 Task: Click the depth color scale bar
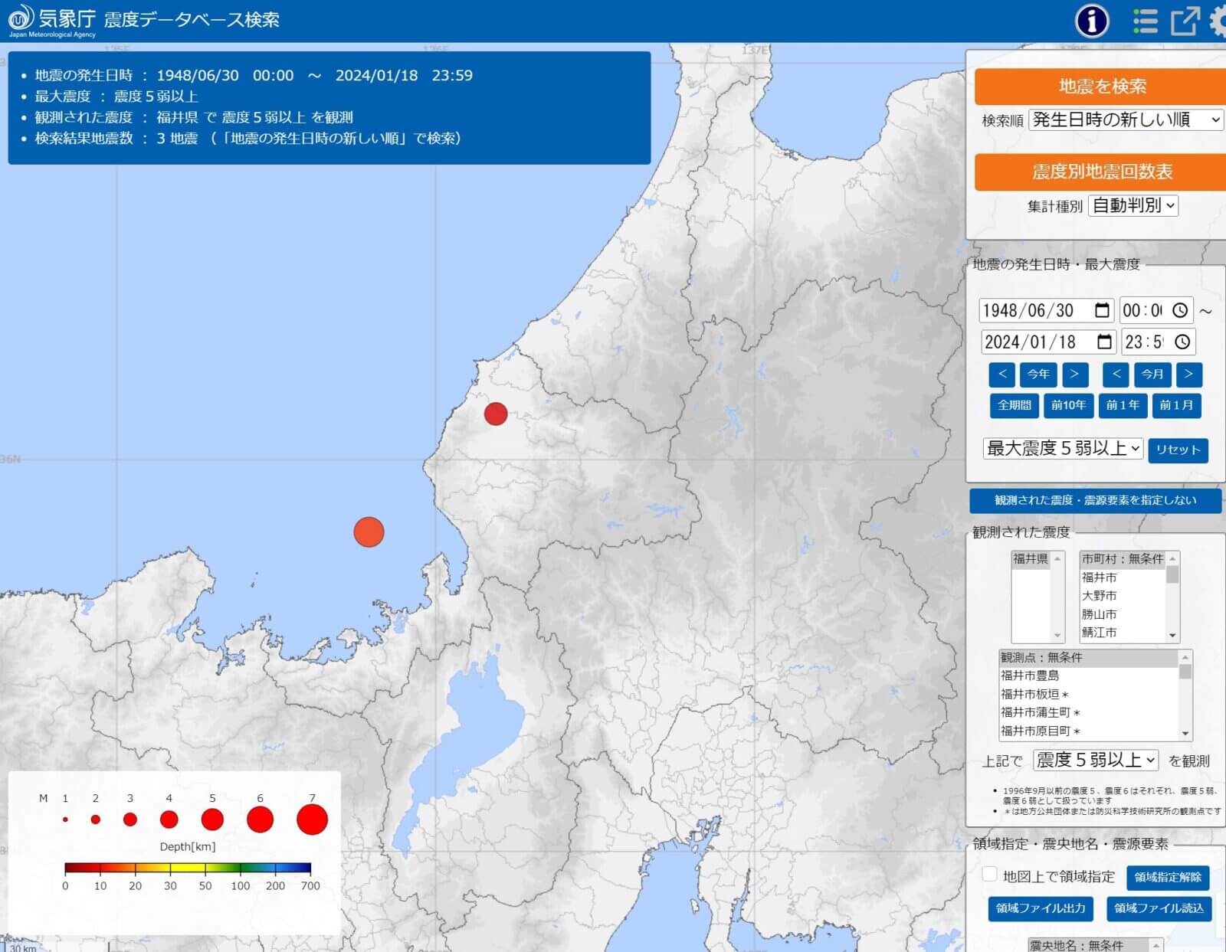188,868
